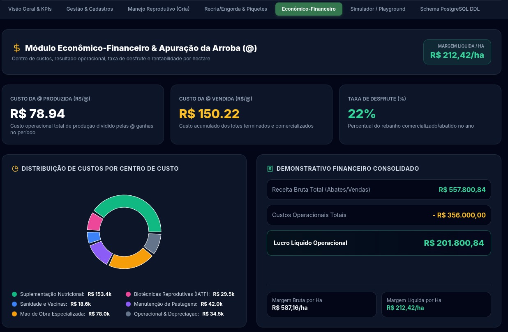
Task: Click the pie chart icon next to Distribuição de Custos
Action: (15, 169)
